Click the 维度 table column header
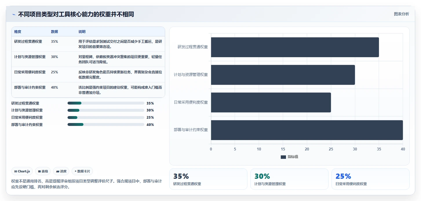 pyautogui.click(x=18, y=32)
